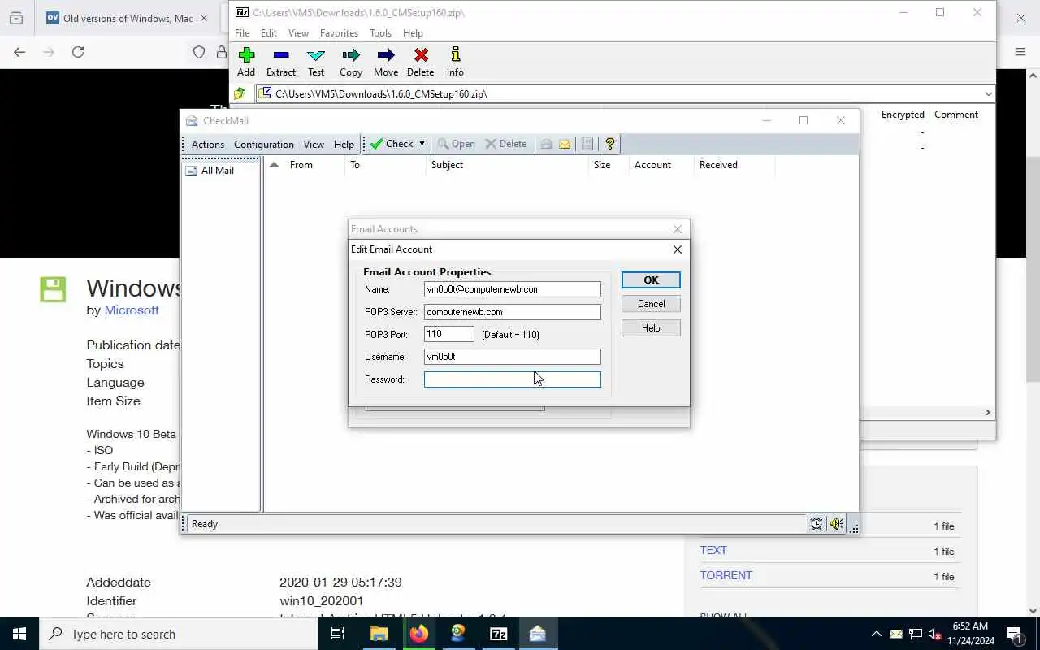Click the TEXT download link
Image resolution: width=1040 pixels, height=650 pixels.
pyautogui.click(x=713, y=550)
